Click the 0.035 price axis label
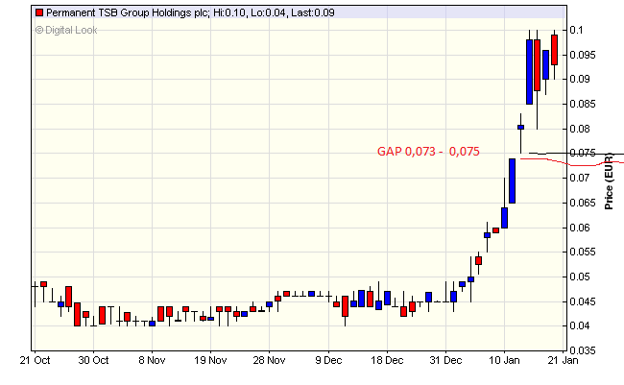The width and height of the screenshot is (624, 385). [x=585, y=351]
